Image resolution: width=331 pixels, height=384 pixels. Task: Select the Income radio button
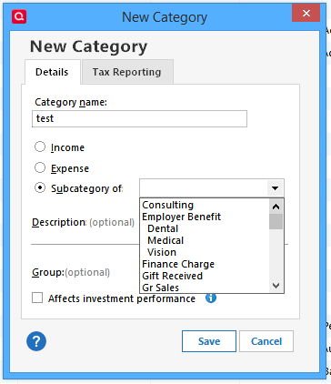(x=40, y=147)
